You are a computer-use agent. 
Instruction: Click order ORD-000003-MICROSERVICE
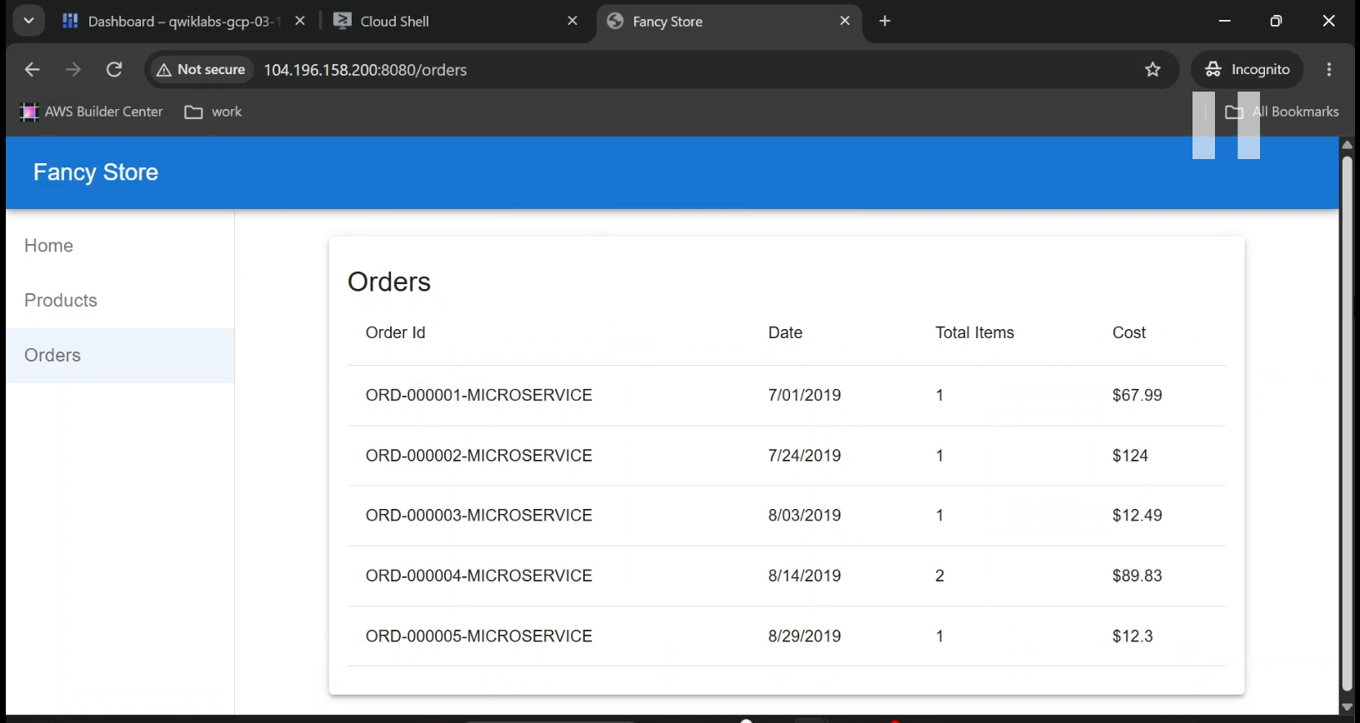tap(479, 516)
